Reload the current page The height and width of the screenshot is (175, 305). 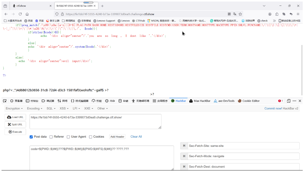20,14
